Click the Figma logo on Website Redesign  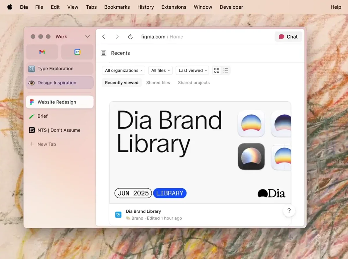(32, 102)
